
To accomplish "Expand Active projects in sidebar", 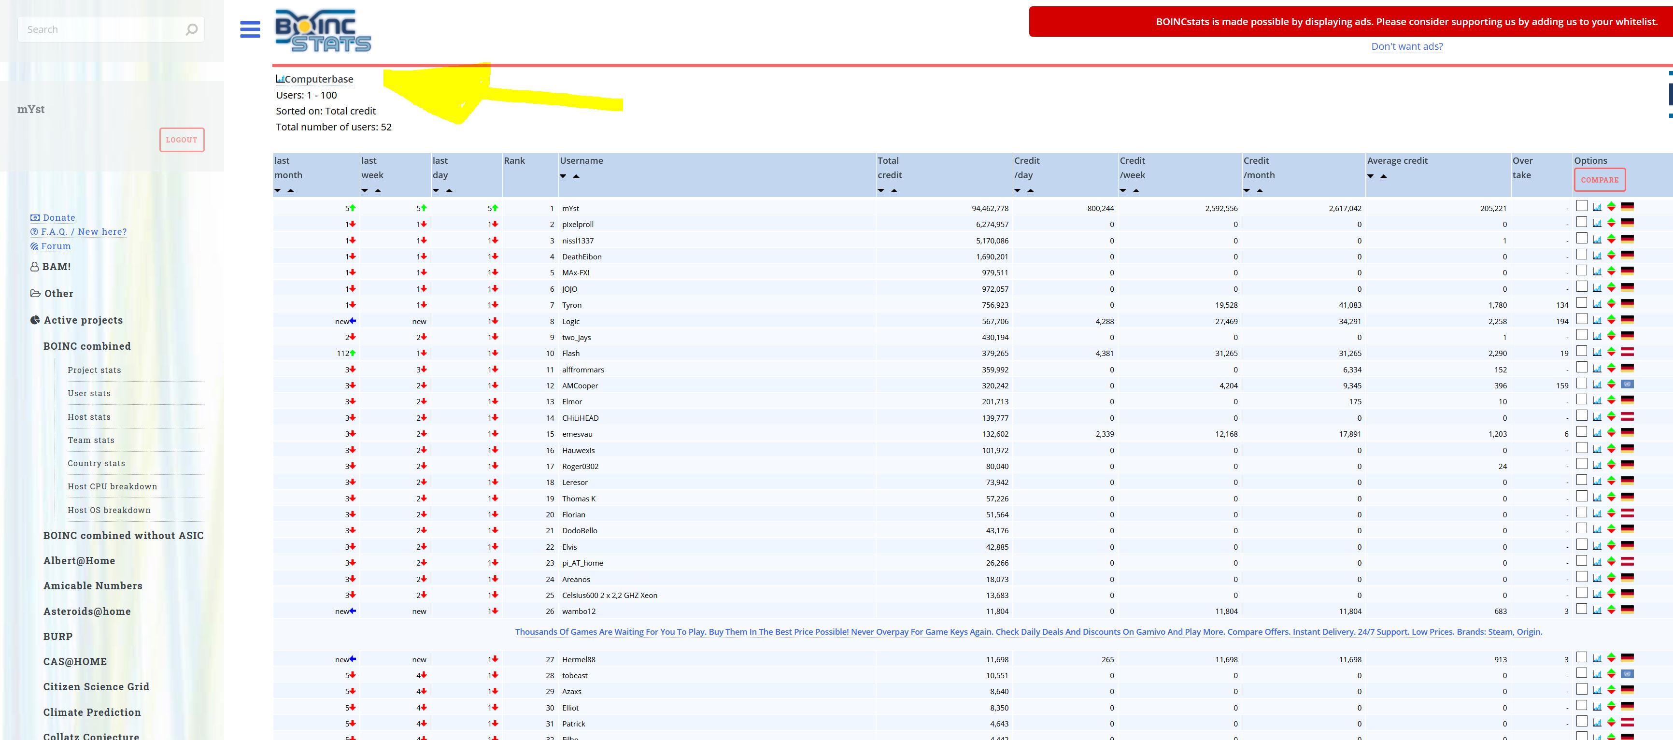I will [x=83, y=320].
